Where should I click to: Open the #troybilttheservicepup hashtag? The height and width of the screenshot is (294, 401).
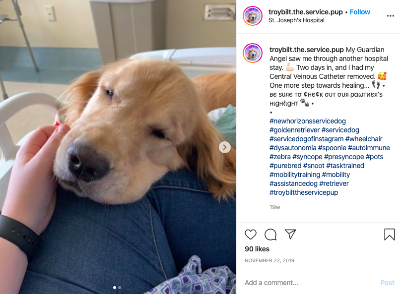click(x=304, y=192)
